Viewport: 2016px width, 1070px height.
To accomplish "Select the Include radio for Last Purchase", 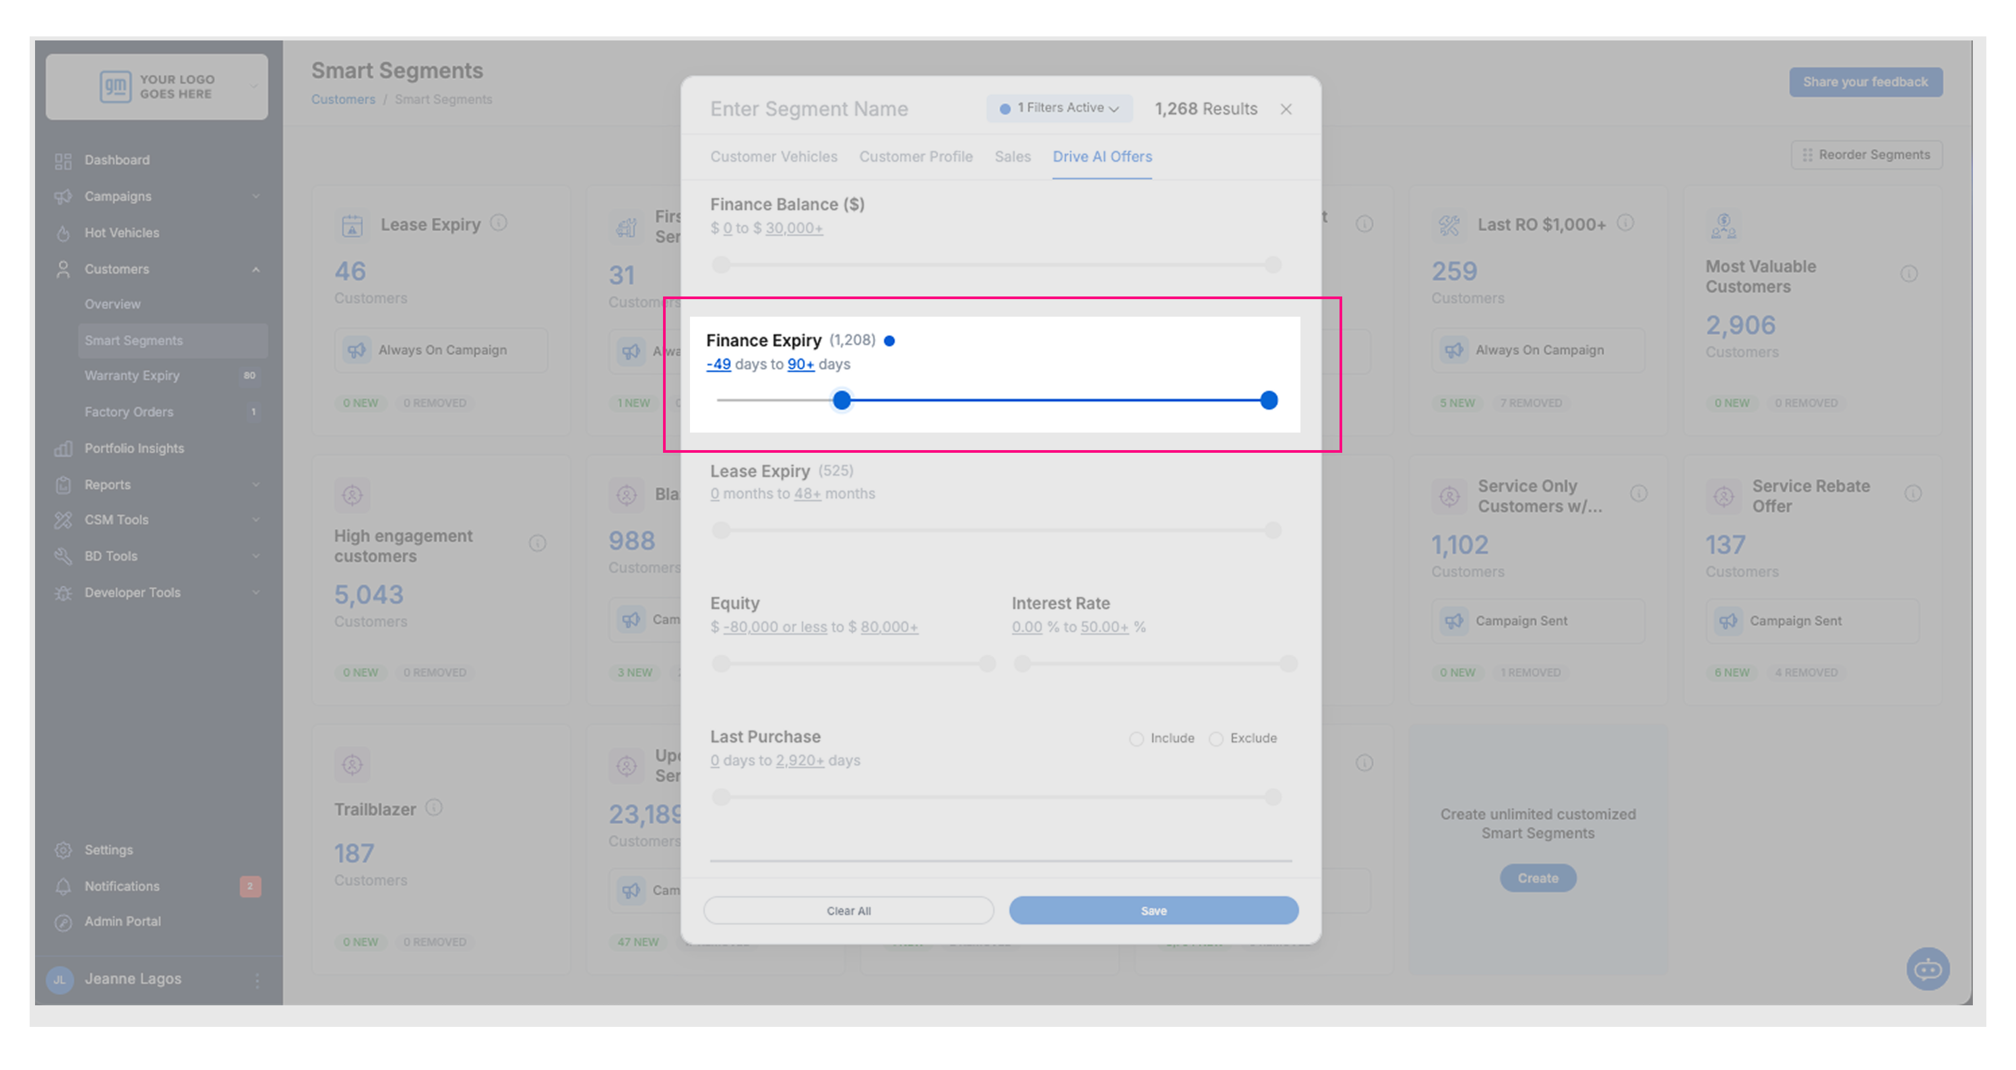I will click(1136, 739).
